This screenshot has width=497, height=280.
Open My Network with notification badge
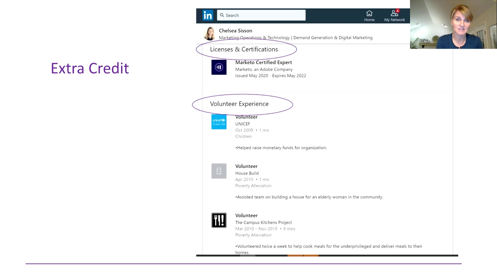click(394, 16)
